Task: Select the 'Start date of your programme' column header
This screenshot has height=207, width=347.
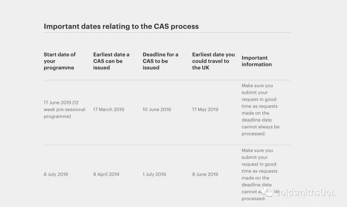Action: click(x=59, y=61)
